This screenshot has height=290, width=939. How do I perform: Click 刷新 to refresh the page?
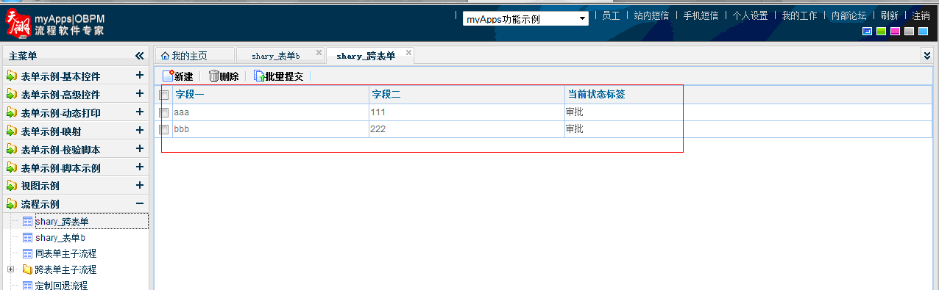tap(889, 15)
